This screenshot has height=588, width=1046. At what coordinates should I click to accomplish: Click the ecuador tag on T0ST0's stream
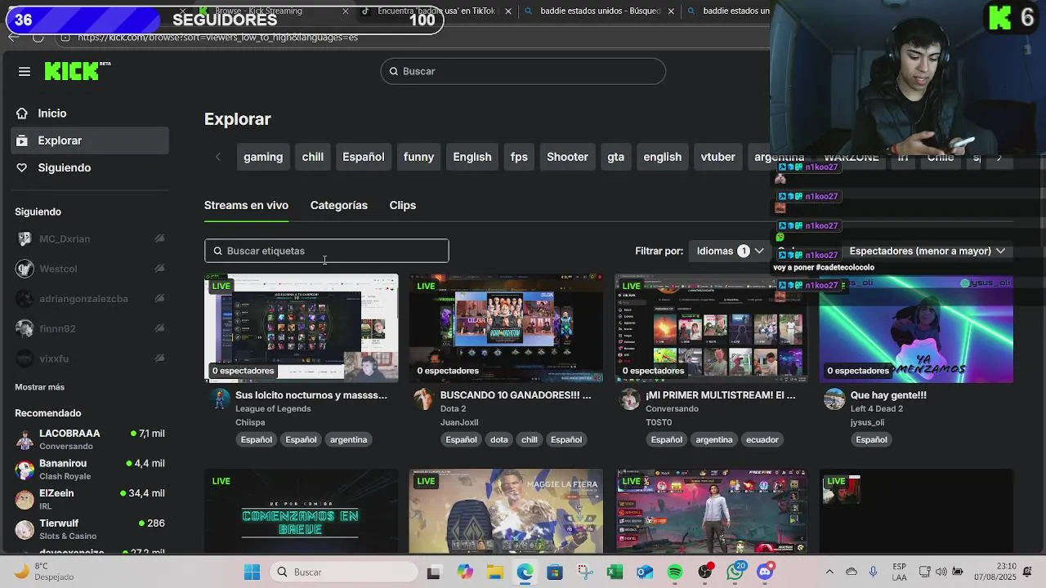point(762,439)
